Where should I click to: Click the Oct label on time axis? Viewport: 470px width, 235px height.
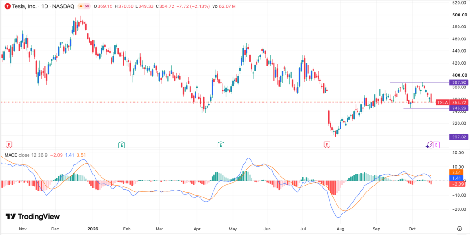(x=413, y=229)
